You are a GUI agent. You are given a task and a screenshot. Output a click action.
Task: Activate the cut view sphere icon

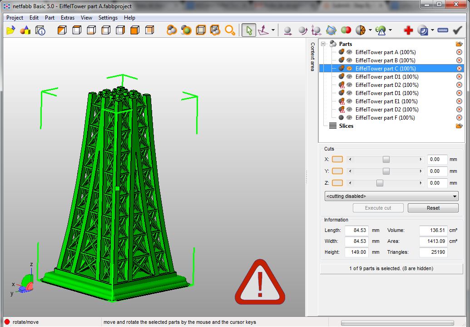pyautogui.click(x=360, y=30)
